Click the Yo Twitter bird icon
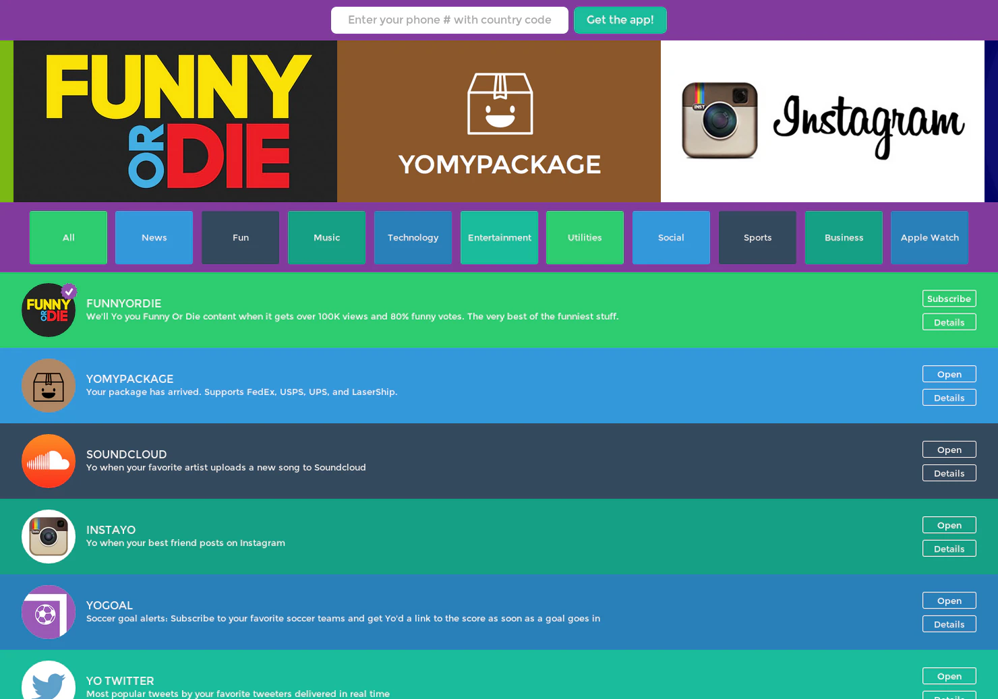Screen dimensions: 998x699 [49, 680]
